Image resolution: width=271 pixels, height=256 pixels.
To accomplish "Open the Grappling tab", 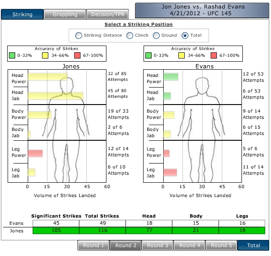I will point(65,14).
